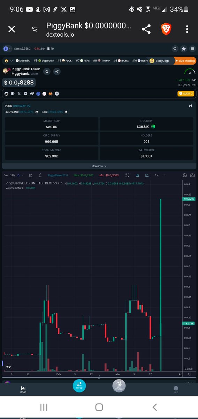The height and width of the screenshot is (419, 198).
Task: Open the time axis settings gear
Action: 189,374
